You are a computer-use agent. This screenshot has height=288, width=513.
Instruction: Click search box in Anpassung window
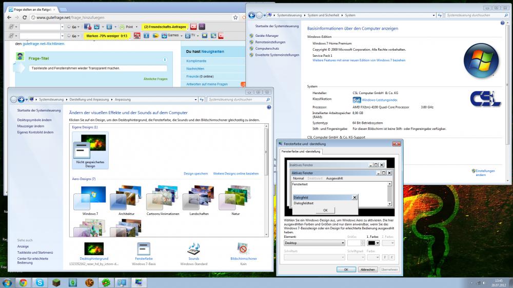239,99
